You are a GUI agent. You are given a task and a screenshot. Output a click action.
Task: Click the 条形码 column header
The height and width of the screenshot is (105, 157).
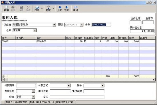tap(26, 38)
